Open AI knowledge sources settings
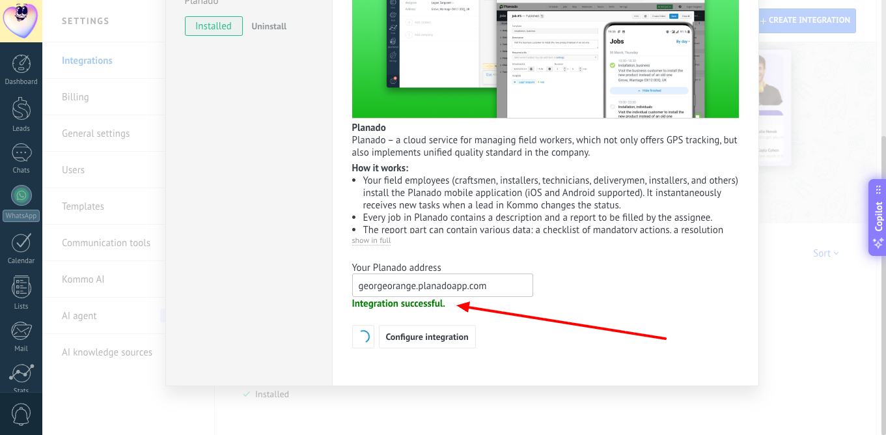Image resolution: width=886 pixels, height=435 pixels. (x=107, y=352)
